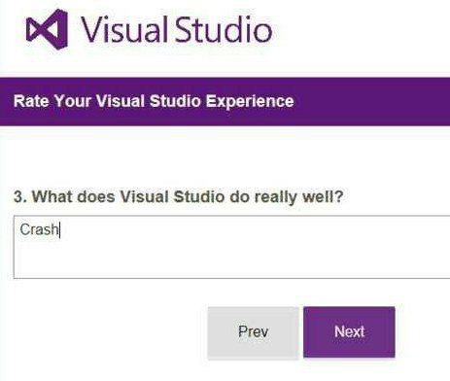
Task: Place the cursor at the text caret after Crash
Action: pyautogui.click(x=60, y=230)
